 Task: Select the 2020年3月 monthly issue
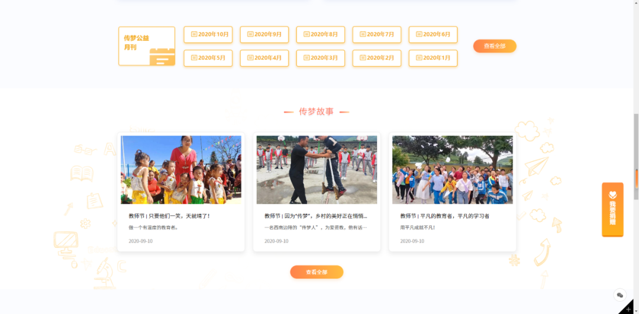coord(320,58)
